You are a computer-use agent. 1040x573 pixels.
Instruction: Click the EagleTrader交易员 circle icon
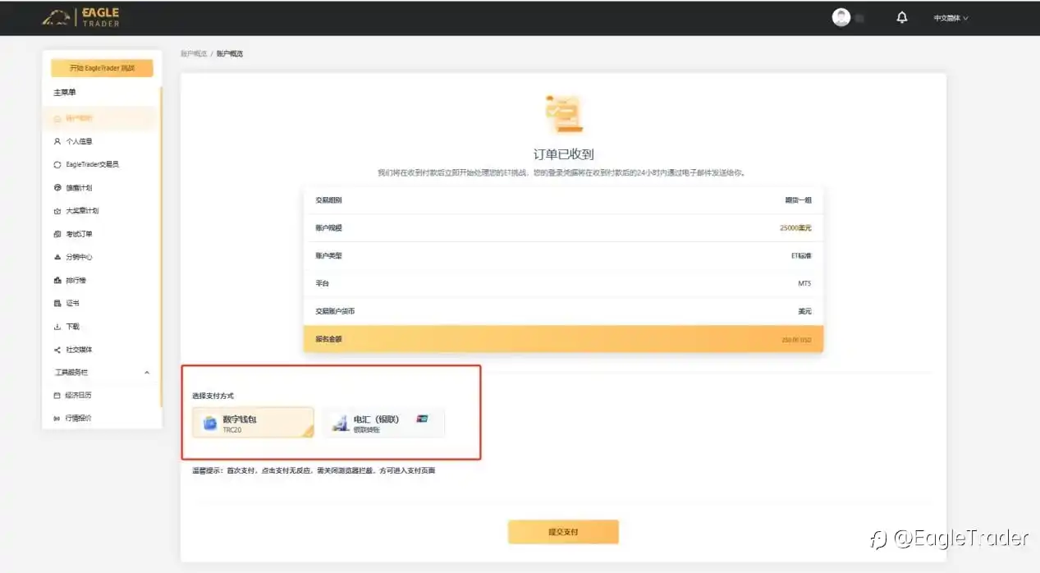click(57, 164)
